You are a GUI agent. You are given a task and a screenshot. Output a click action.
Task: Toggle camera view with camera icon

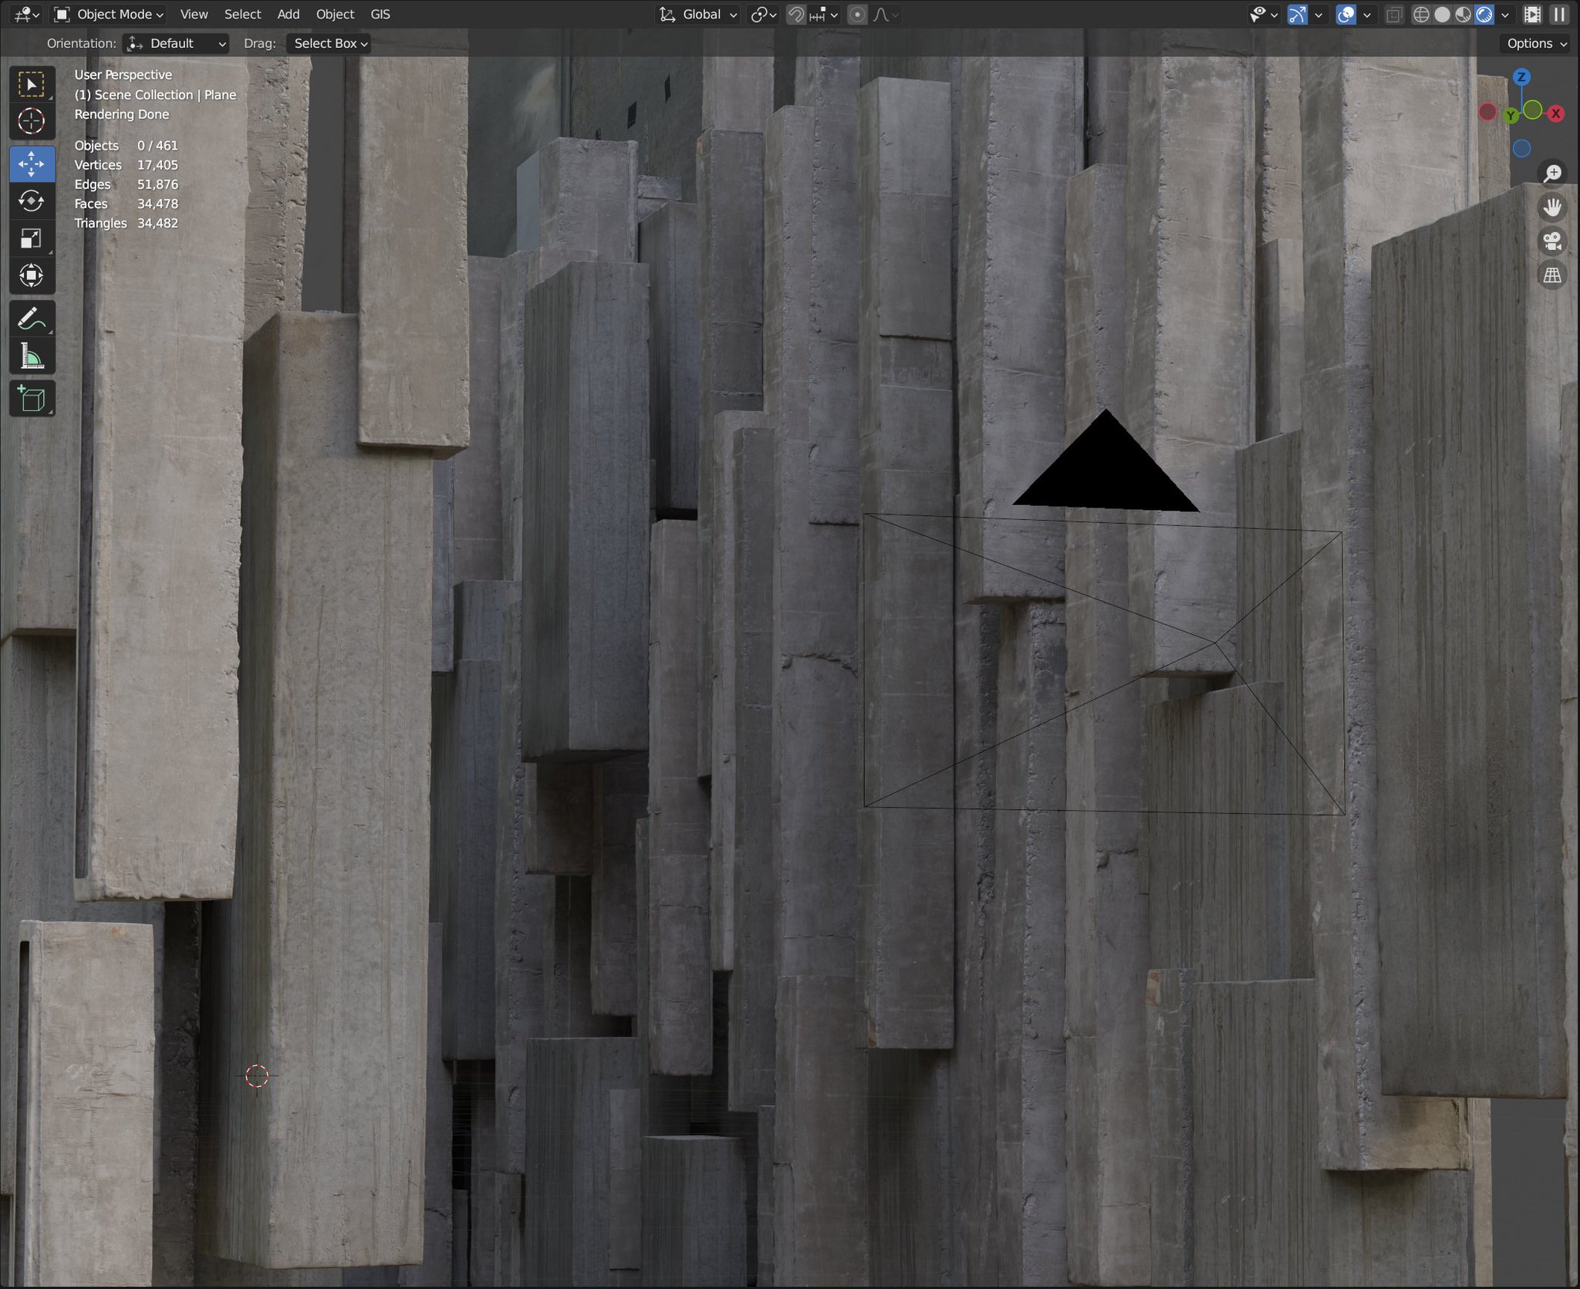click(1552, 241)
